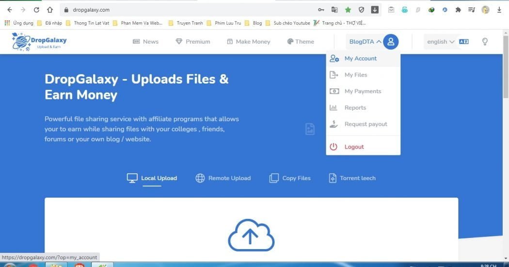Switch to the Copy Files tab
509x267 pixels.
pyautogui.click(x=290, y=178)
